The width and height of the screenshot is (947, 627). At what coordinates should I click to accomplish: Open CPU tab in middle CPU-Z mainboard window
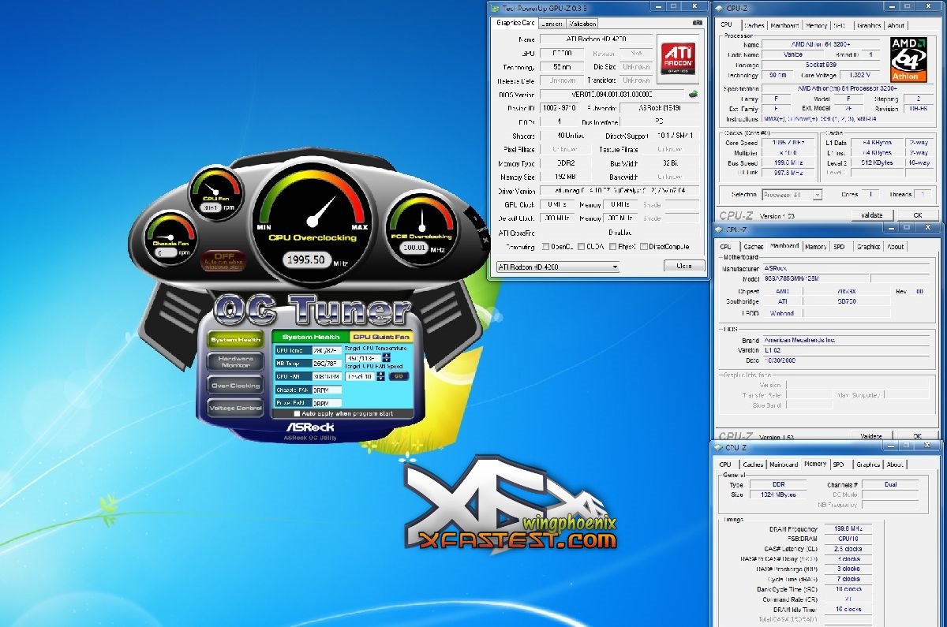click(725, 247)
